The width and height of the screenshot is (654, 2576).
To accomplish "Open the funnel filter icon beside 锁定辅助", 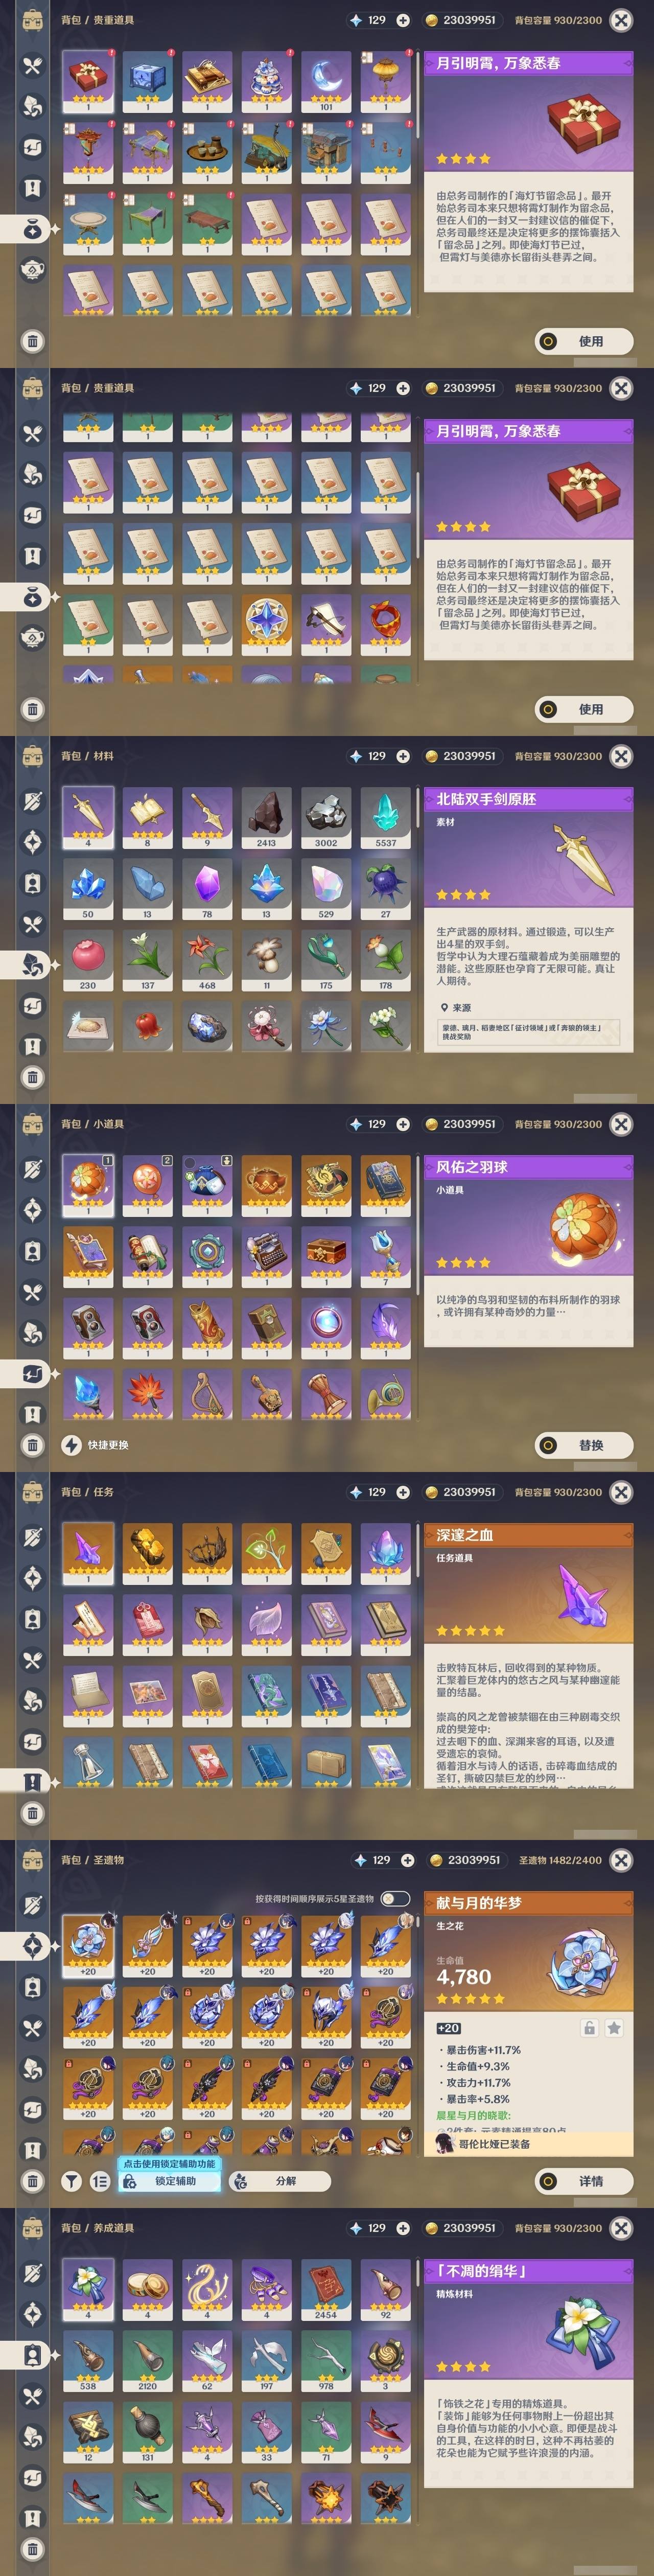I will (72, 2181).
